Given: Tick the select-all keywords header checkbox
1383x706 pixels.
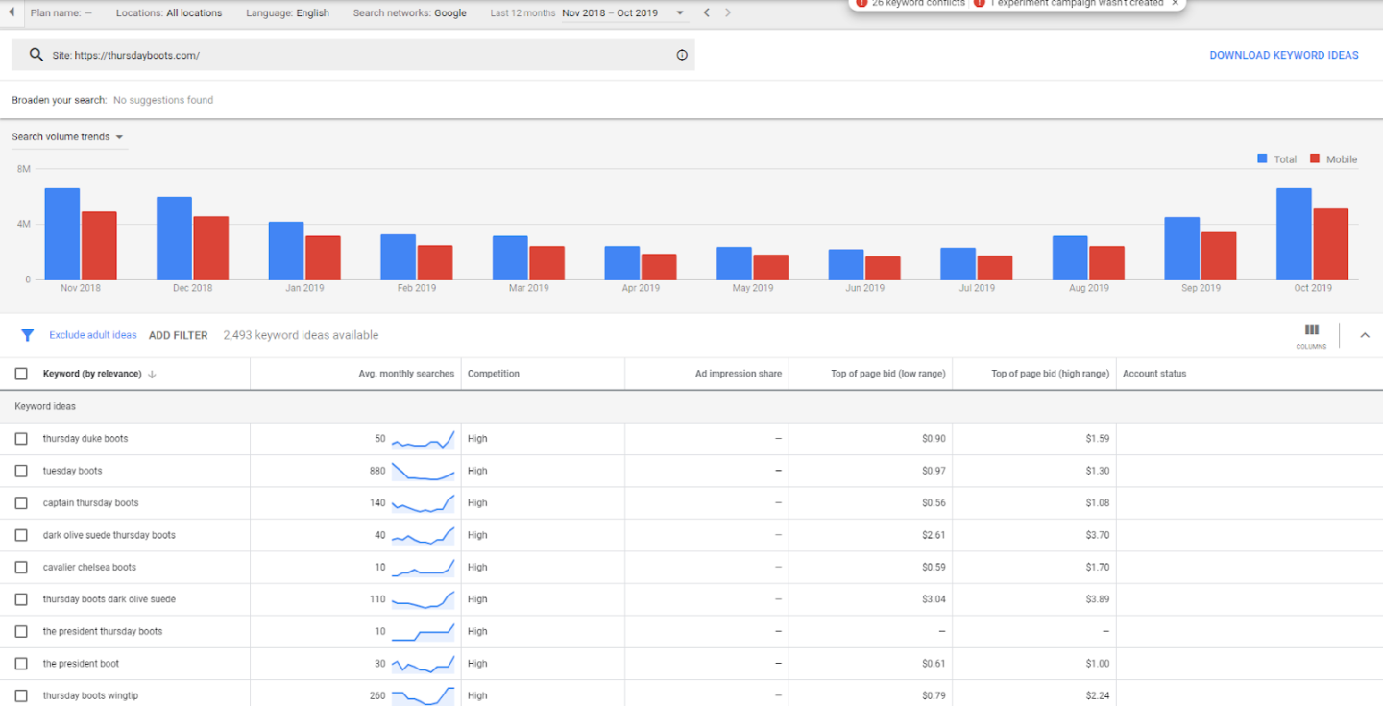Looking at the screenshot, I should [x=21, y=374].
